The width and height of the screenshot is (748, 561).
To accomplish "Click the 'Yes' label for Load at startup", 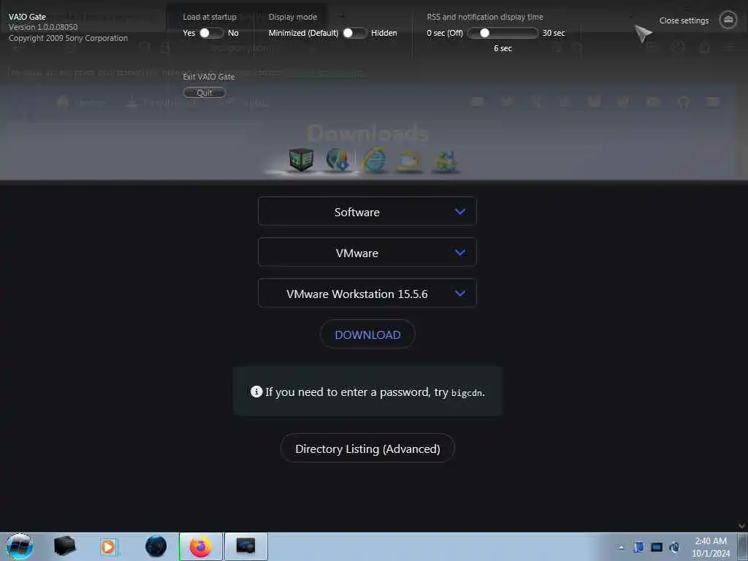I will 189,33.
